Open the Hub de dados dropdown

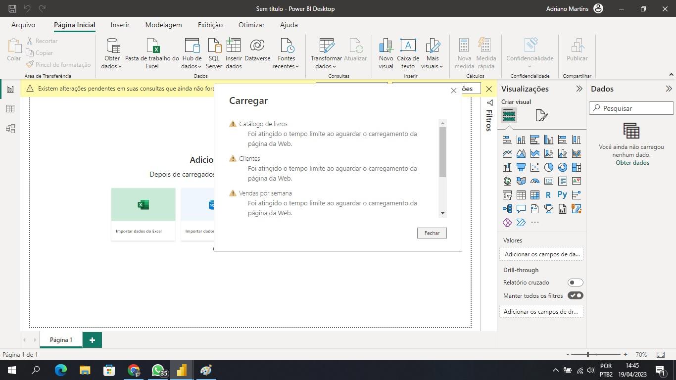[x=192, y=54]
